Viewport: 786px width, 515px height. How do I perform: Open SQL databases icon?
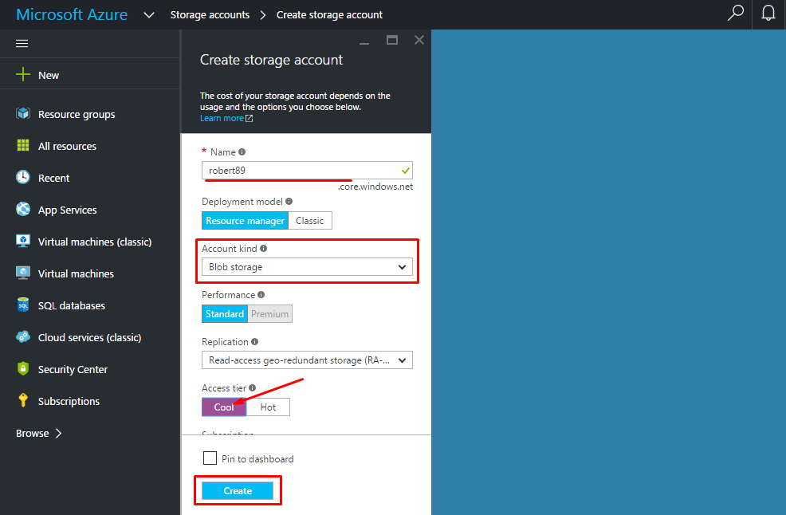coord(23,305)
